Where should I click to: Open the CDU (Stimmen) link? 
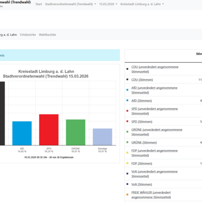pos(142,80)
